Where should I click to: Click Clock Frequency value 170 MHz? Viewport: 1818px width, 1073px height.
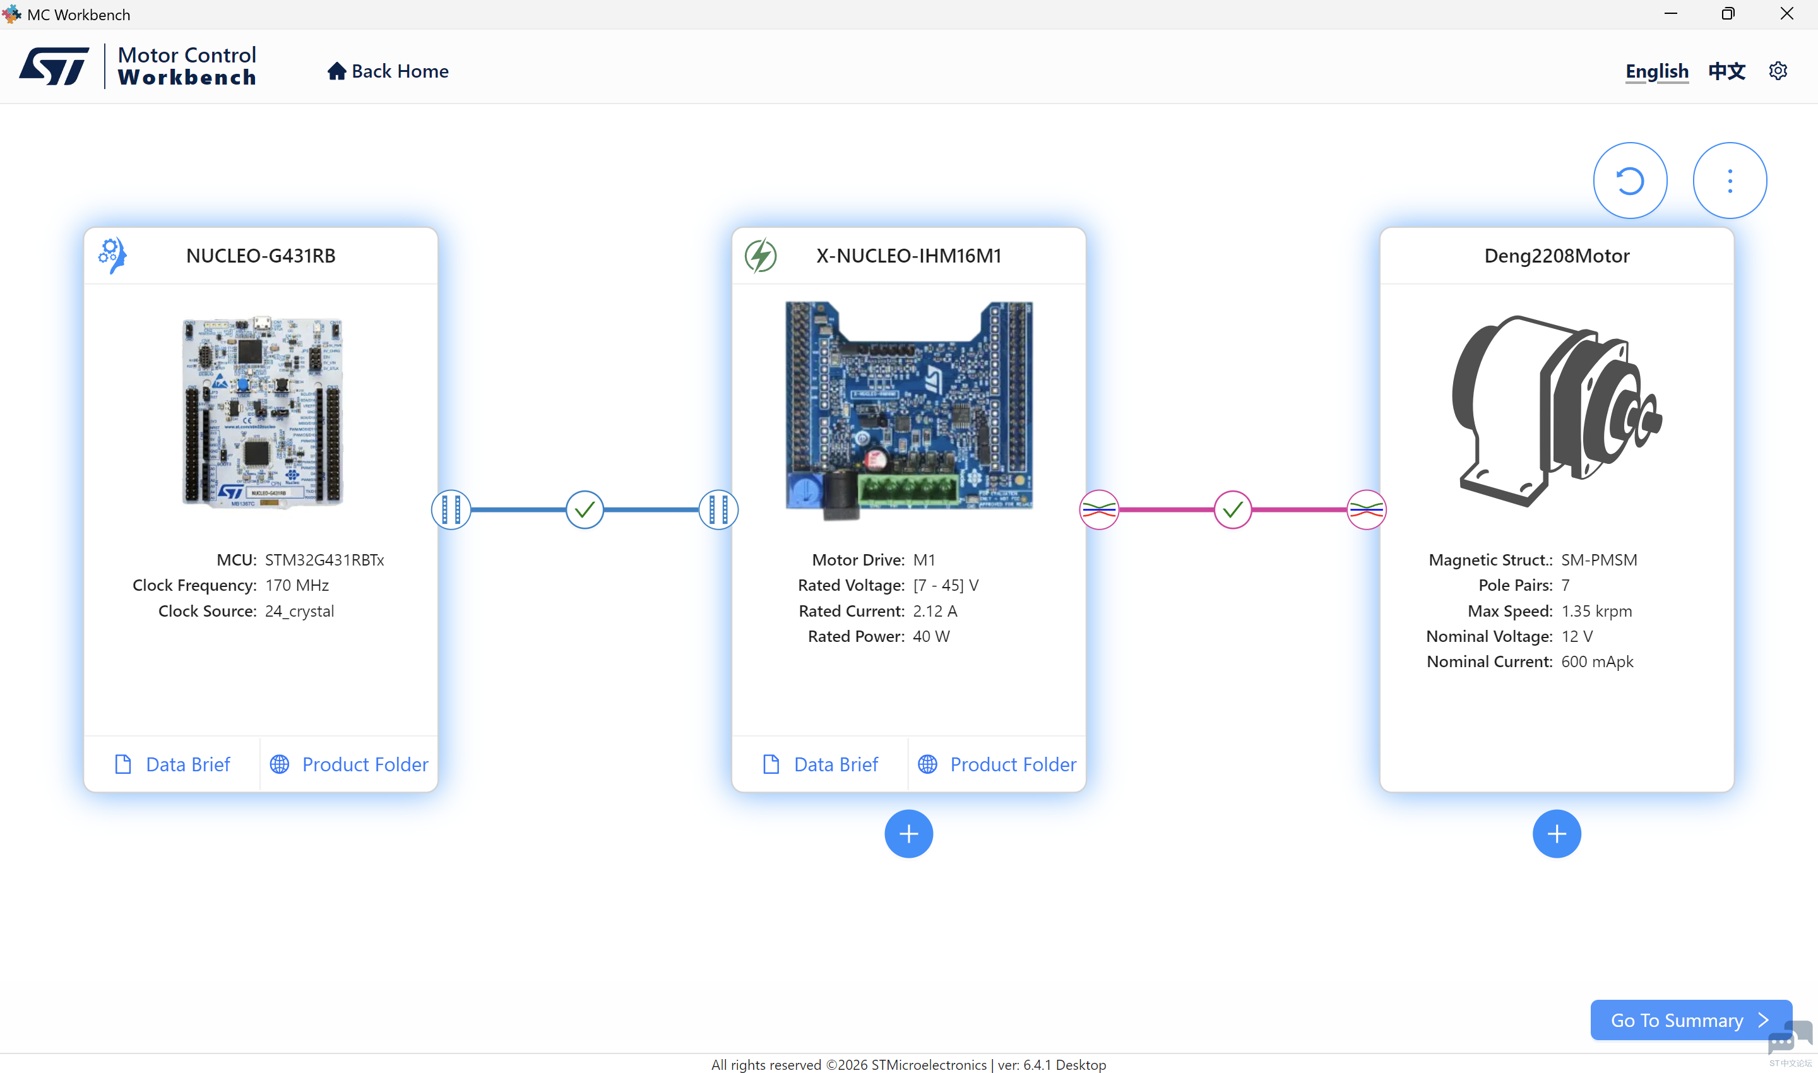pos(297,586)
